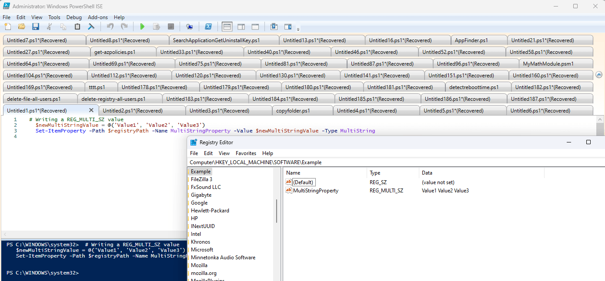Close the Untitled1.ps1 tab with X
This screenshot has width=605, height=281.
[x=91, y=110]
